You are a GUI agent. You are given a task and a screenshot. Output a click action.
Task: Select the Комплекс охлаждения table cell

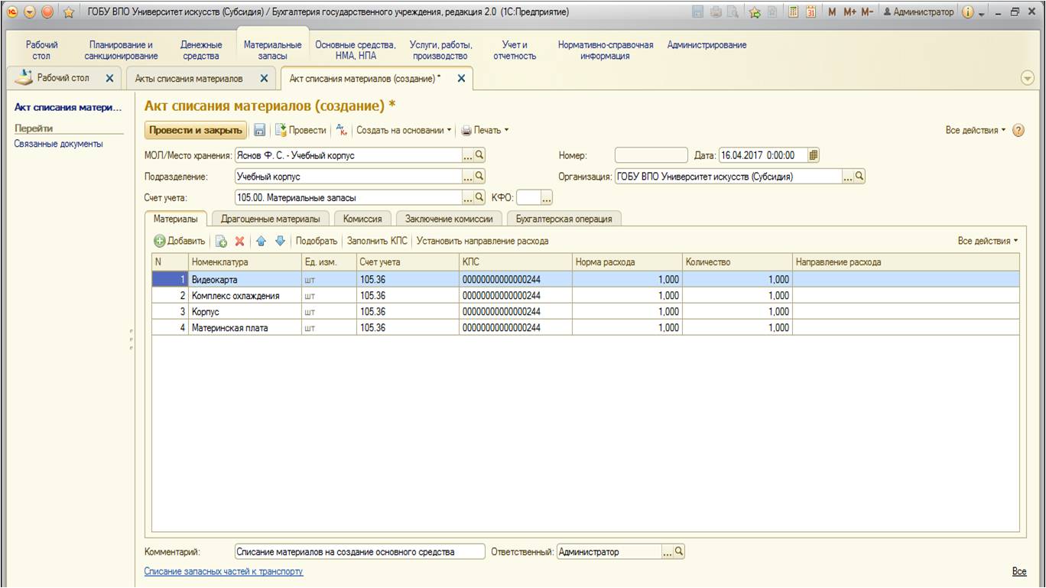click(245, 295)
